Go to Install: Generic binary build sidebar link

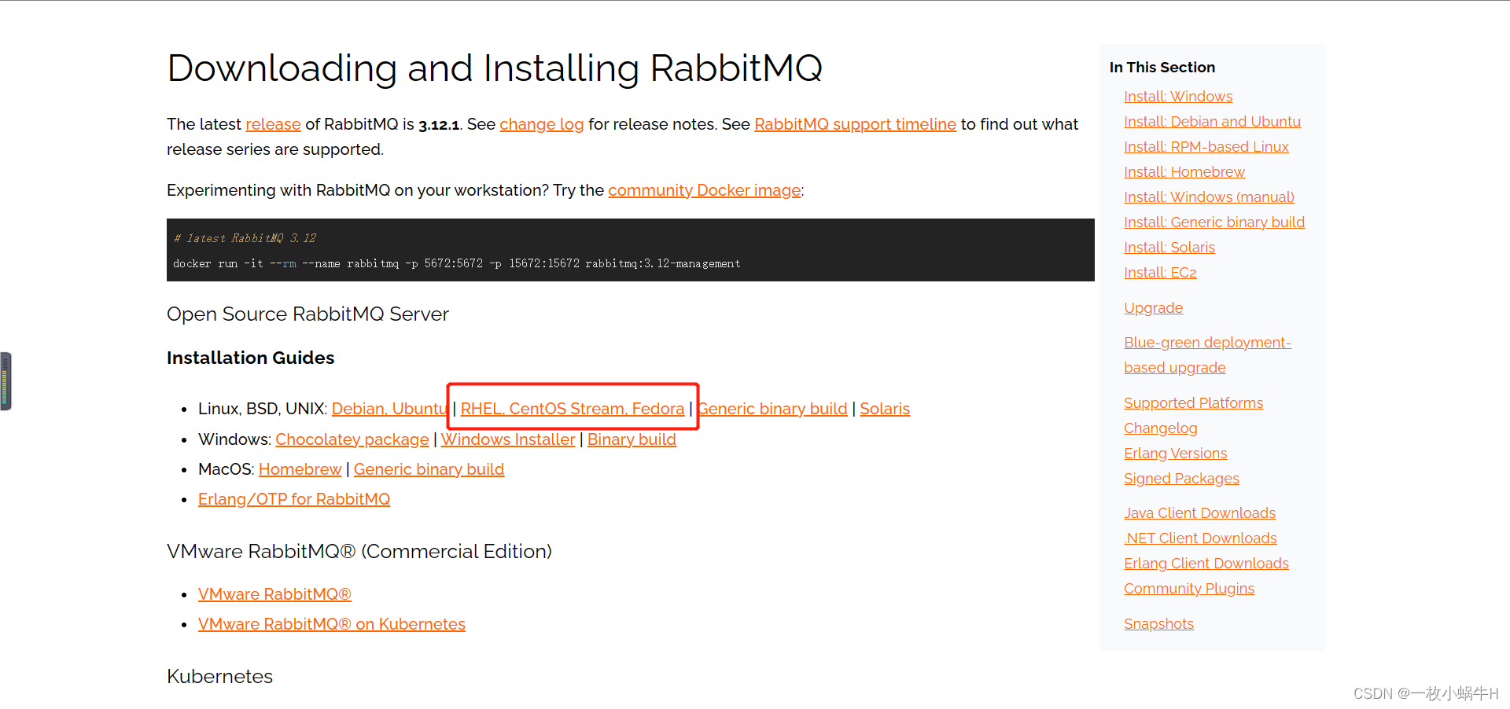point(1214,222)
